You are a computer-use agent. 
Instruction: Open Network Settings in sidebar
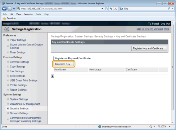click(x=19, y=113)
